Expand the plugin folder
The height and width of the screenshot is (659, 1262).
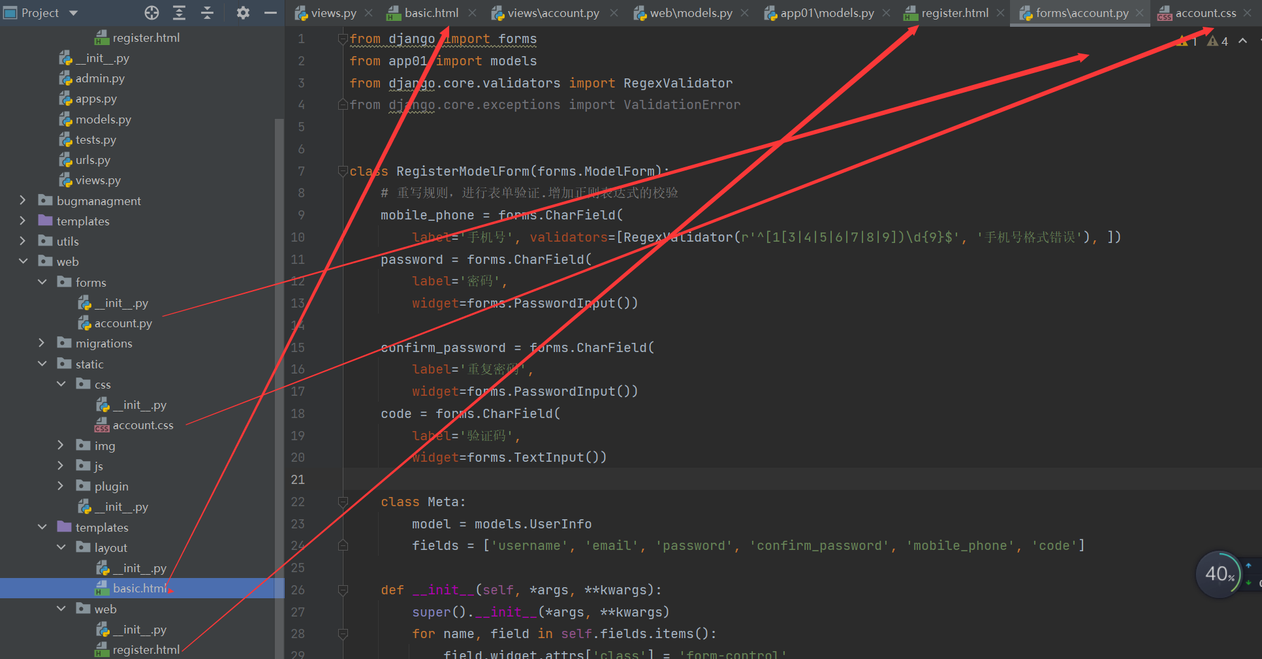click(61, 486)
